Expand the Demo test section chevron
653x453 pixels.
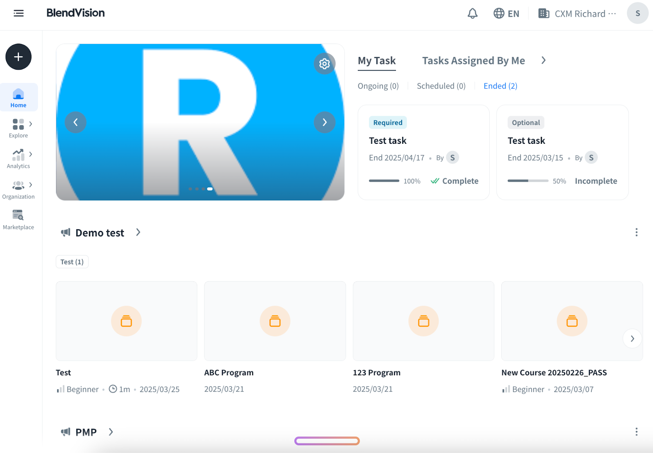click(138, 232)
